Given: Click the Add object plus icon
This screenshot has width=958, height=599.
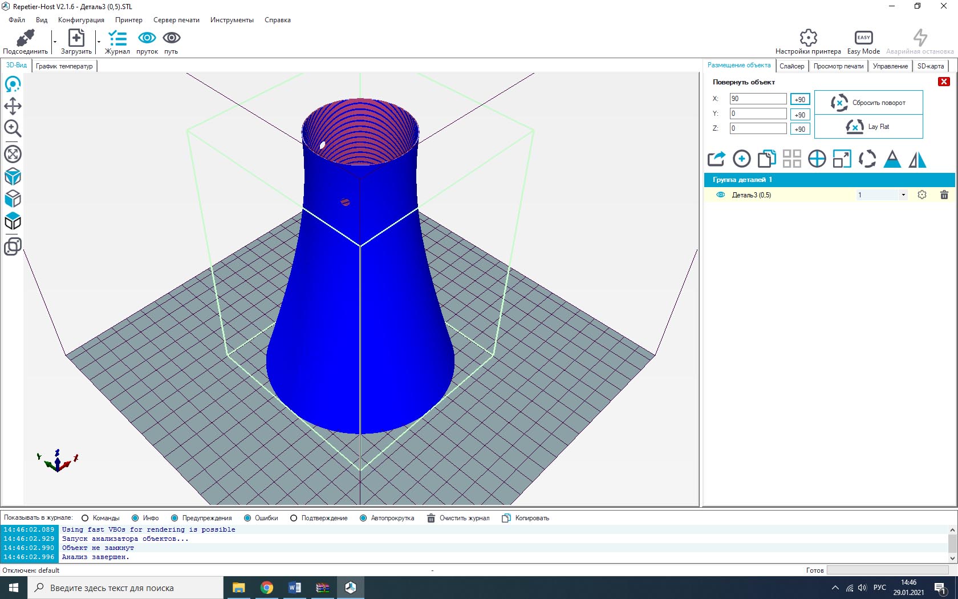Looking at the screenshot, I should (741, 159).
